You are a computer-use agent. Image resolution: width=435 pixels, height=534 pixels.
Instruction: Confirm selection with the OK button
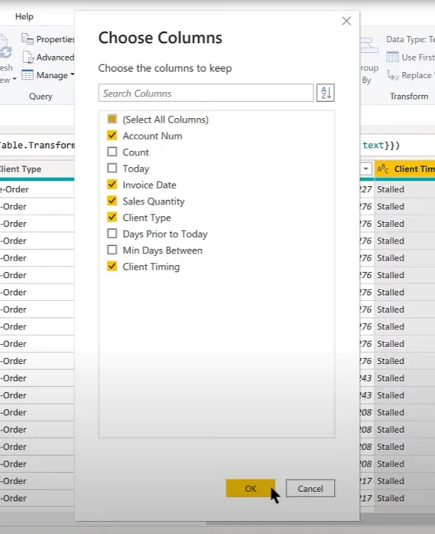coord(250,488)
